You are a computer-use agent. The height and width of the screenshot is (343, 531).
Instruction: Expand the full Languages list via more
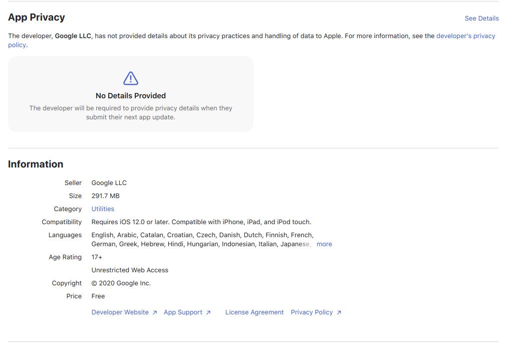[x=324, y=244]
